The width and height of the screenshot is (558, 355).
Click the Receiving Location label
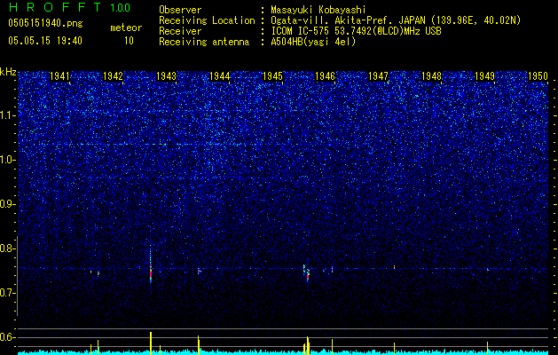point(207,20)
